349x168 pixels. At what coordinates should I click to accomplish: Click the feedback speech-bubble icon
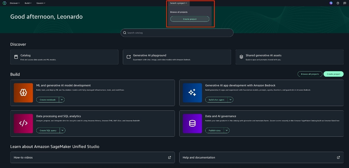pyautogui.click(x=345, y=3)
